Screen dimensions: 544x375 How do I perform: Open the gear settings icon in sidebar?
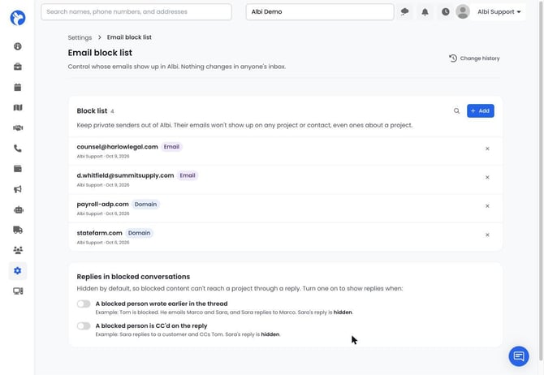click(x=18, y=270)
